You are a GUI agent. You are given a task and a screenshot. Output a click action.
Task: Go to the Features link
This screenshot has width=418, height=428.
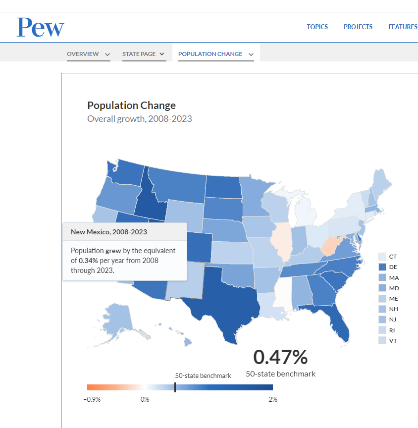(403, 27)
